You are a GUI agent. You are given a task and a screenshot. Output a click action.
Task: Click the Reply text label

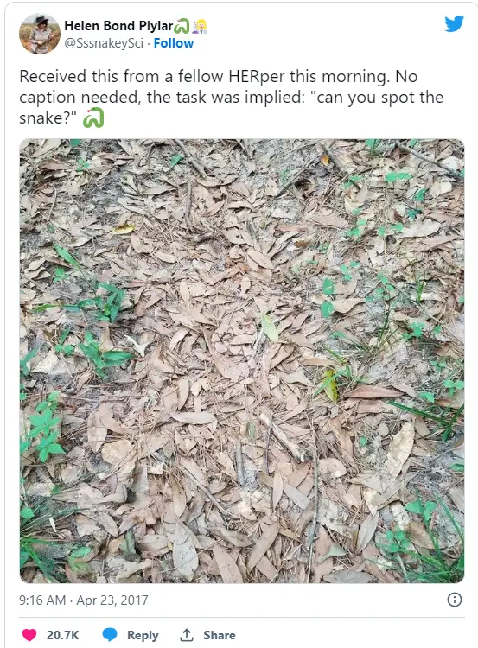[x=143, y=635]
